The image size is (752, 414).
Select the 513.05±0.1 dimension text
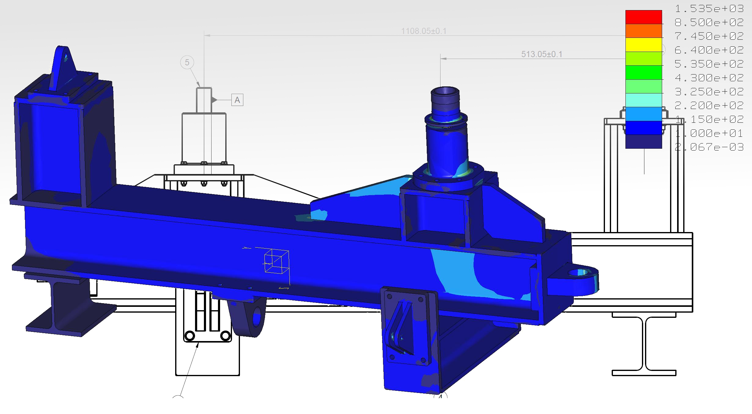pyautogui.click(x=542, y=54)
